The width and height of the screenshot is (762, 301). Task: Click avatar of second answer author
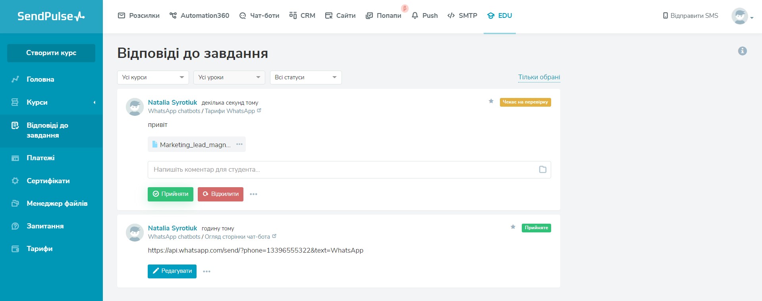pos(135,233)
